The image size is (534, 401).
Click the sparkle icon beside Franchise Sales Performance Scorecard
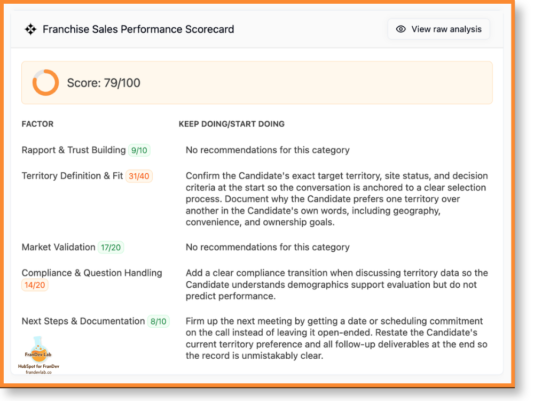(x=30, y=29)
